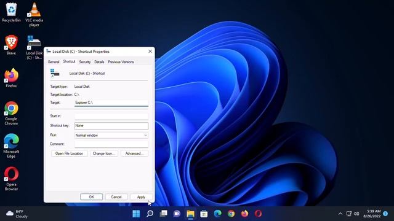394x221 pixels.
Task: Select the Microsoft Edge desktop icon
Action: tap(11, 146)
